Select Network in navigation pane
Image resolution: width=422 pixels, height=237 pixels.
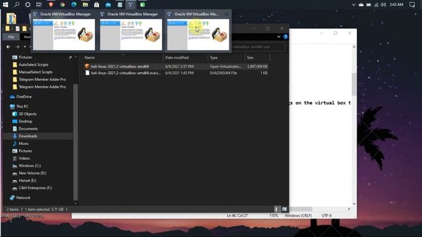[23, 197]
